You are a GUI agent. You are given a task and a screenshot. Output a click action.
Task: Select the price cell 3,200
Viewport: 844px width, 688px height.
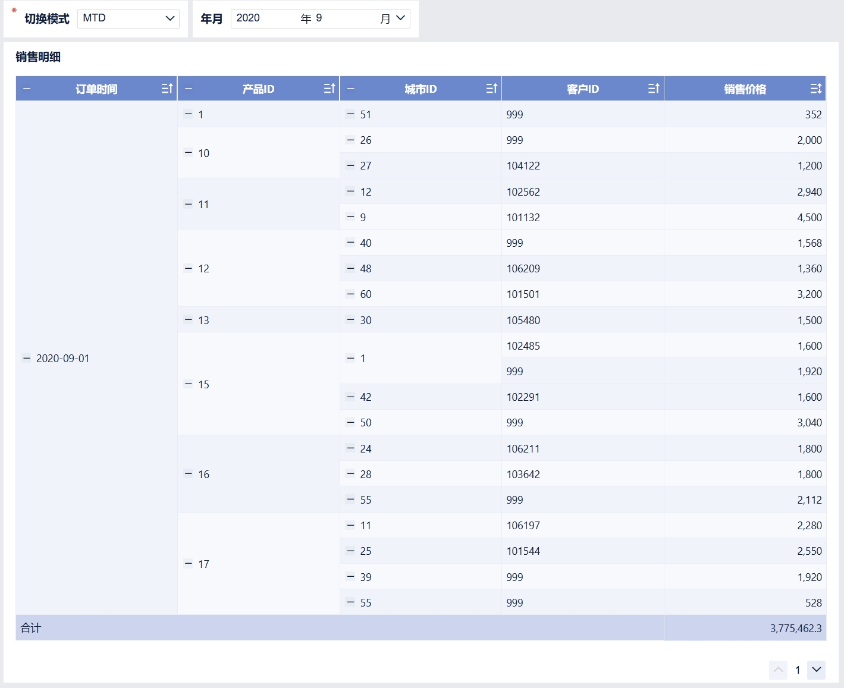pyautogui.click(x=745, y=294)
